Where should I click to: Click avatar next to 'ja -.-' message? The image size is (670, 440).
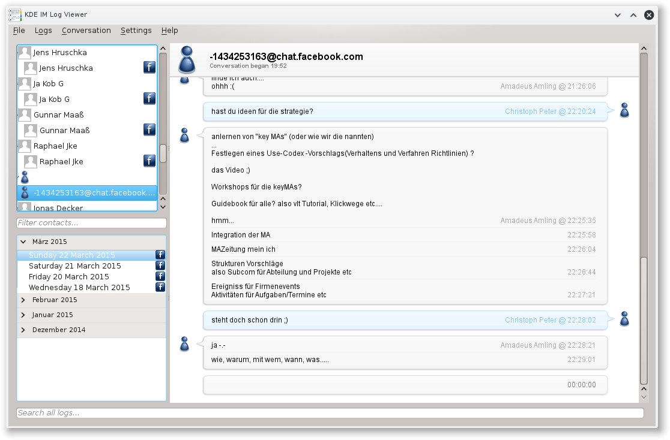[184, 344]
